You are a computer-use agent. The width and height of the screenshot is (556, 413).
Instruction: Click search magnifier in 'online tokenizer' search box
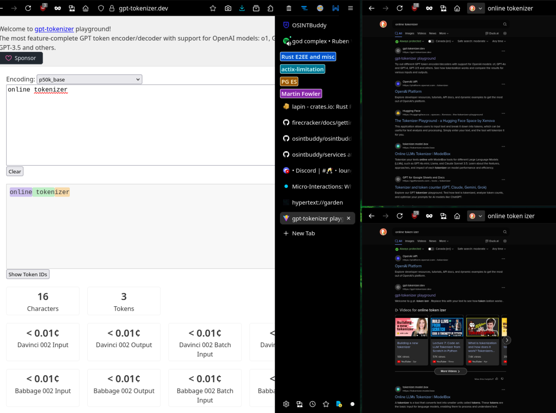[x=505, y=24]
